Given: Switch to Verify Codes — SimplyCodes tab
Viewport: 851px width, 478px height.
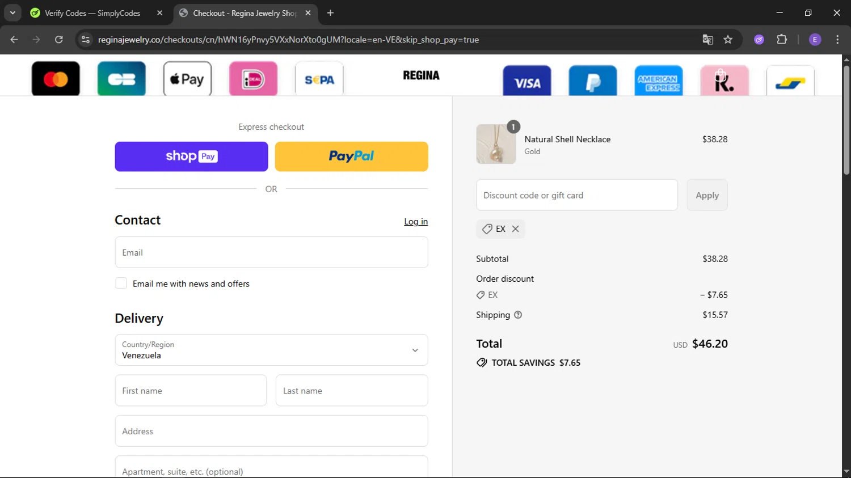Looking at the screenshot, I should pyautogui.click(x=92, y=13).
